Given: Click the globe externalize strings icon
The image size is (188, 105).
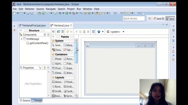Looking at the screenshot, I should (x=99, y=32).
